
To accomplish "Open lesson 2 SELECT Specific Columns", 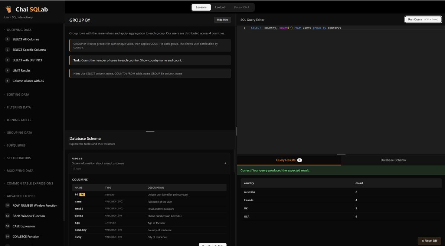I will [29, 50].
